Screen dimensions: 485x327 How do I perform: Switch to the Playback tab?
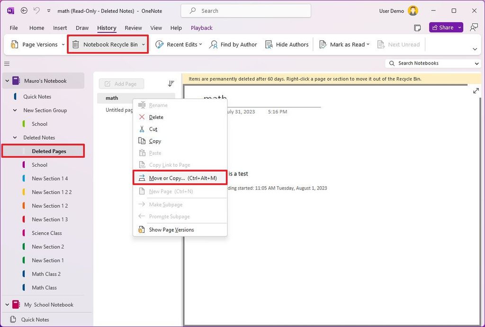point(201,28)
